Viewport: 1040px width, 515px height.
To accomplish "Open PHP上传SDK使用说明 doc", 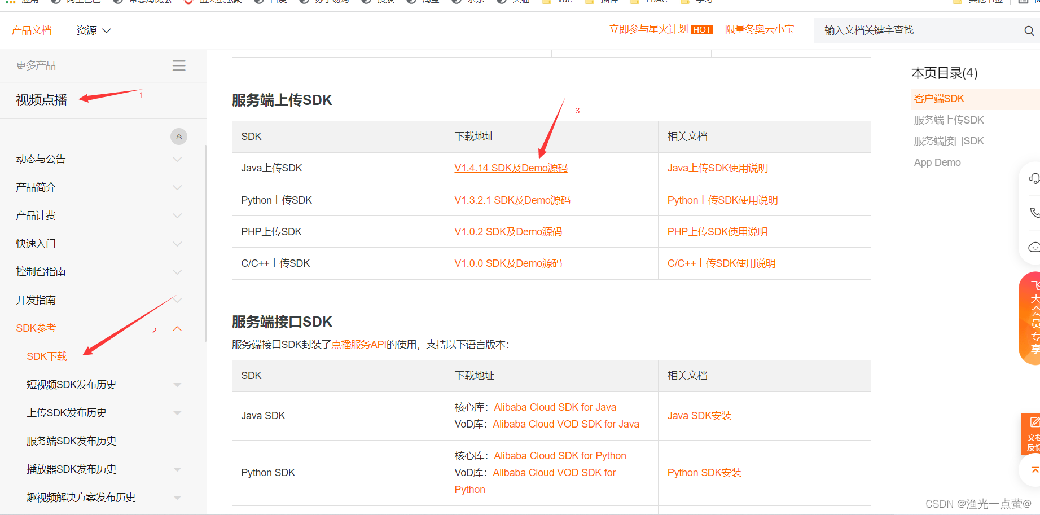I will coord(718,232).
